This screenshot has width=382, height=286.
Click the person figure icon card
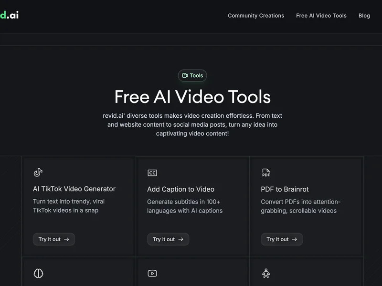pyautogui.click(x=266, y=273)
